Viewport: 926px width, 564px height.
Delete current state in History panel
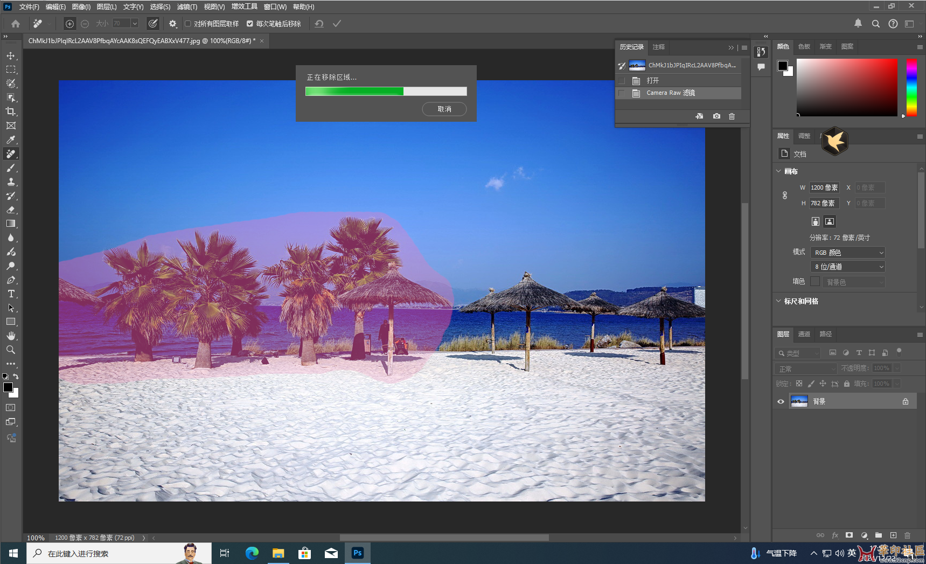tap(732, 116)
